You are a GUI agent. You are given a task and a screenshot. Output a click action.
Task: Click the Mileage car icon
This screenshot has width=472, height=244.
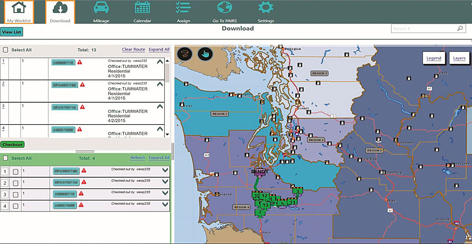tap(101, 7)
